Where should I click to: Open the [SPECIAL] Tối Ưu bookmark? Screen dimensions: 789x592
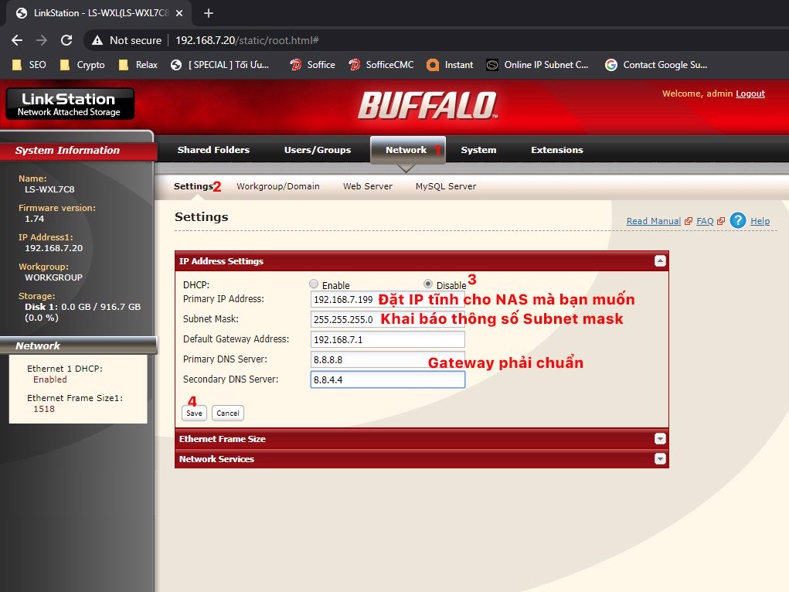tap(220, 65)
